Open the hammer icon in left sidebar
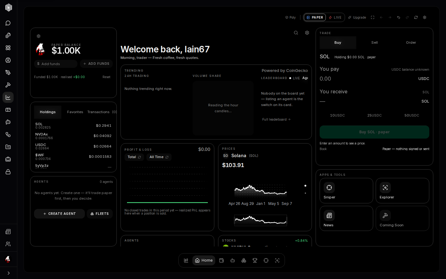The width and height of the screenshot is (446, 279). [8, 85]
